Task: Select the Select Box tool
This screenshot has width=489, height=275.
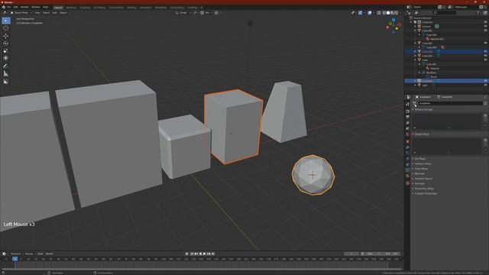Action: point(5,21)
